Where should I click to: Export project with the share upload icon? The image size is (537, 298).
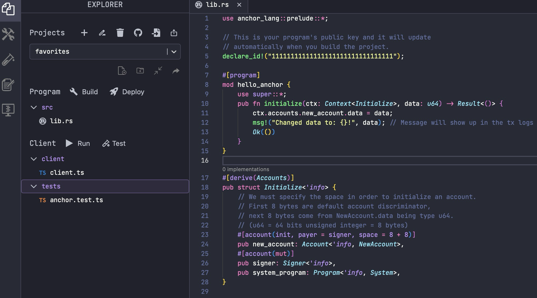[x=174, y=33]
